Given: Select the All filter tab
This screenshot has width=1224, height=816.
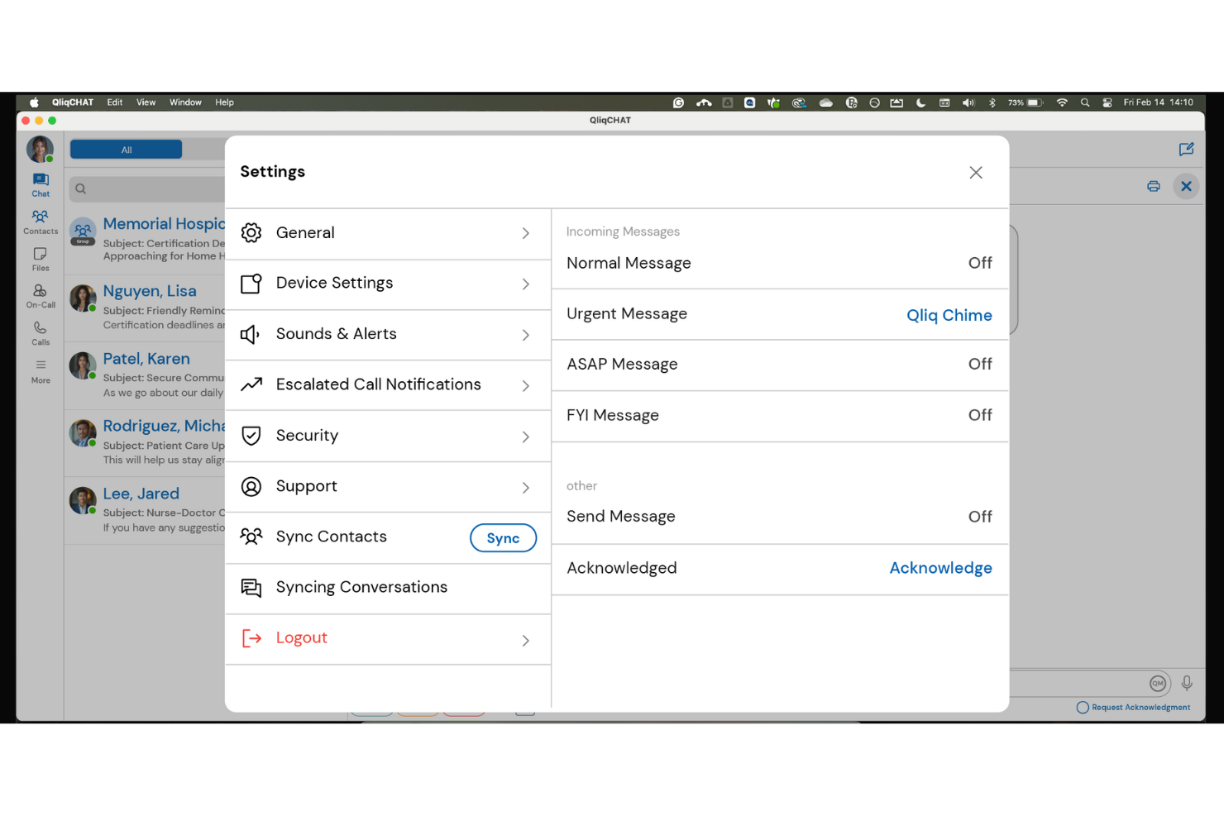Looking at the screenshot, I should [x=127, y=150].
